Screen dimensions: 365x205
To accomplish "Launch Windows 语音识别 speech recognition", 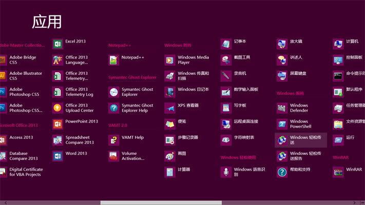I will coord(243,172).
